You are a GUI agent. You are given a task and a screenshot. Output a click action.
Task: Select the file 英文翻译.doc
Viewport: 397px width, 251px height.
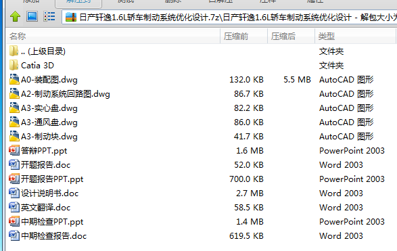[x=46, y=208]
